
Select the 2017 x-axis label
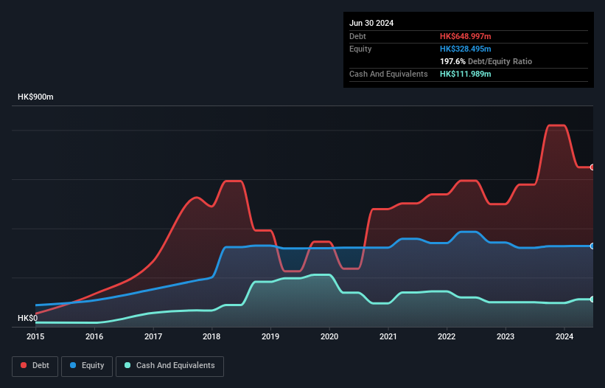153,336
